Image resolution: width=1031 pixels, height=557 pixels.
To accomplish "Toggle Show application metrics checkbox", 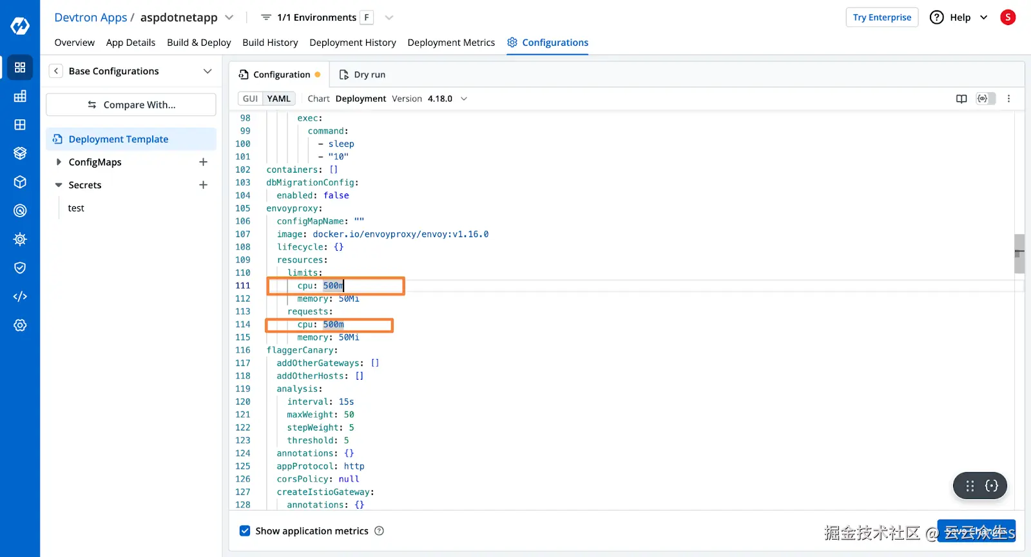I will tap(245, 531).
